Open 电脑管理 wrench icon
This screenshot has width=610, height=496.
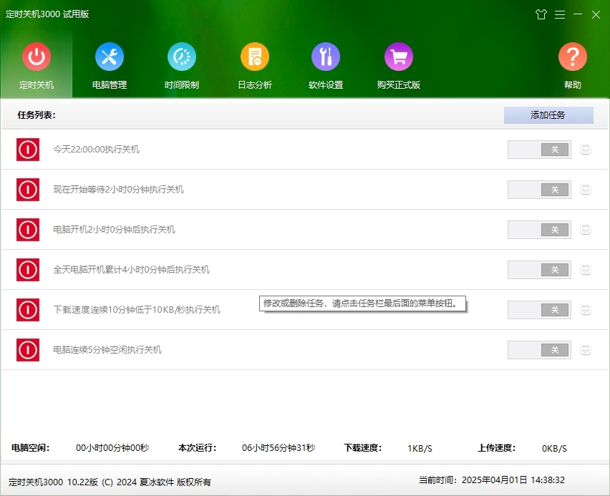110,57
